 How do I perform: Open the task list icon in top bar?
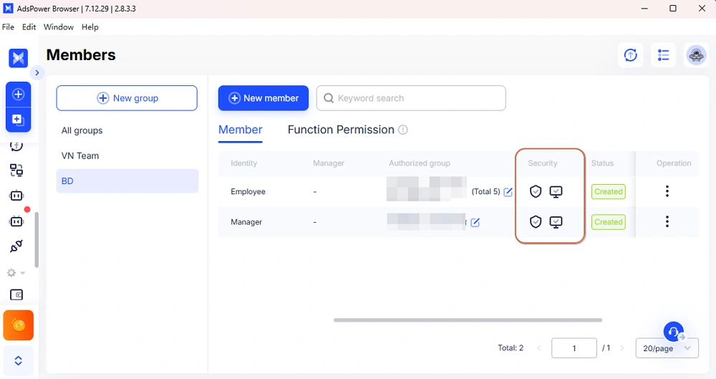663,55
